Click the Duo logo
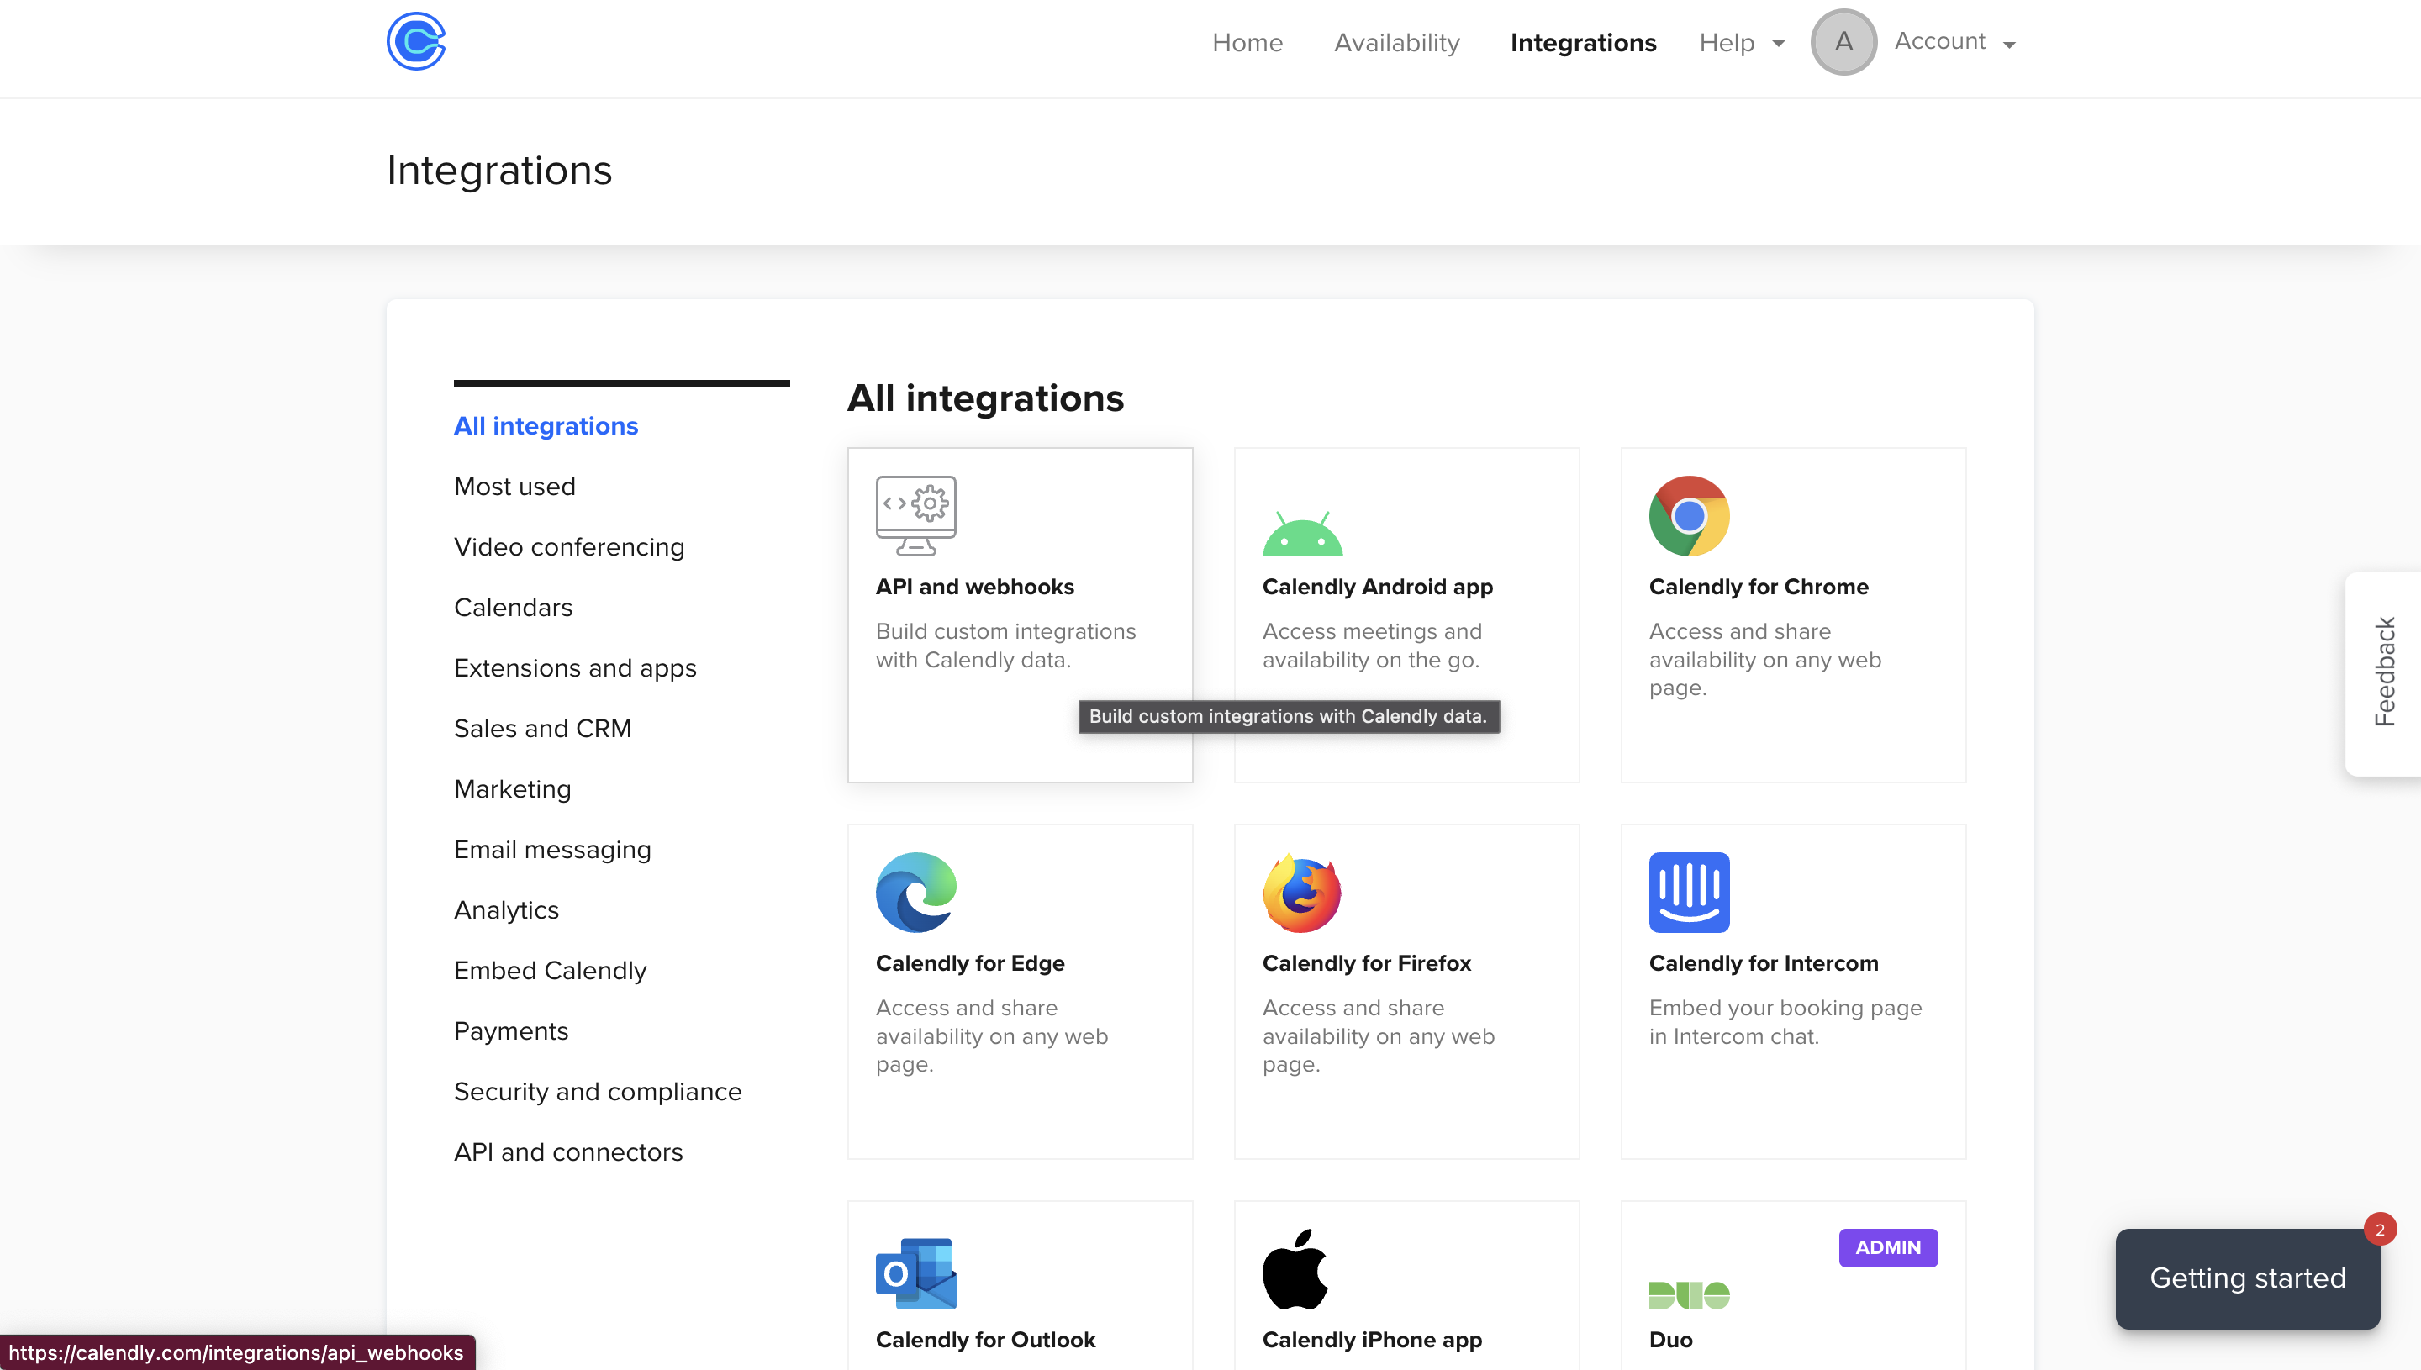 click(1688, 1294)
